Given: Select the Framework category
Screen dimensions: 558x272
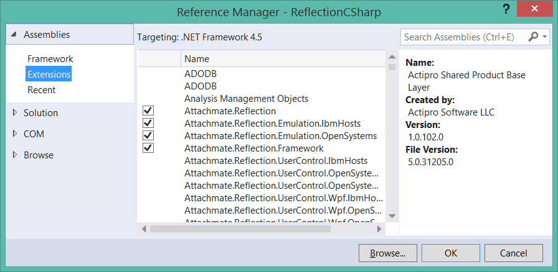Looking at the screenshot, I should [50, 58].
